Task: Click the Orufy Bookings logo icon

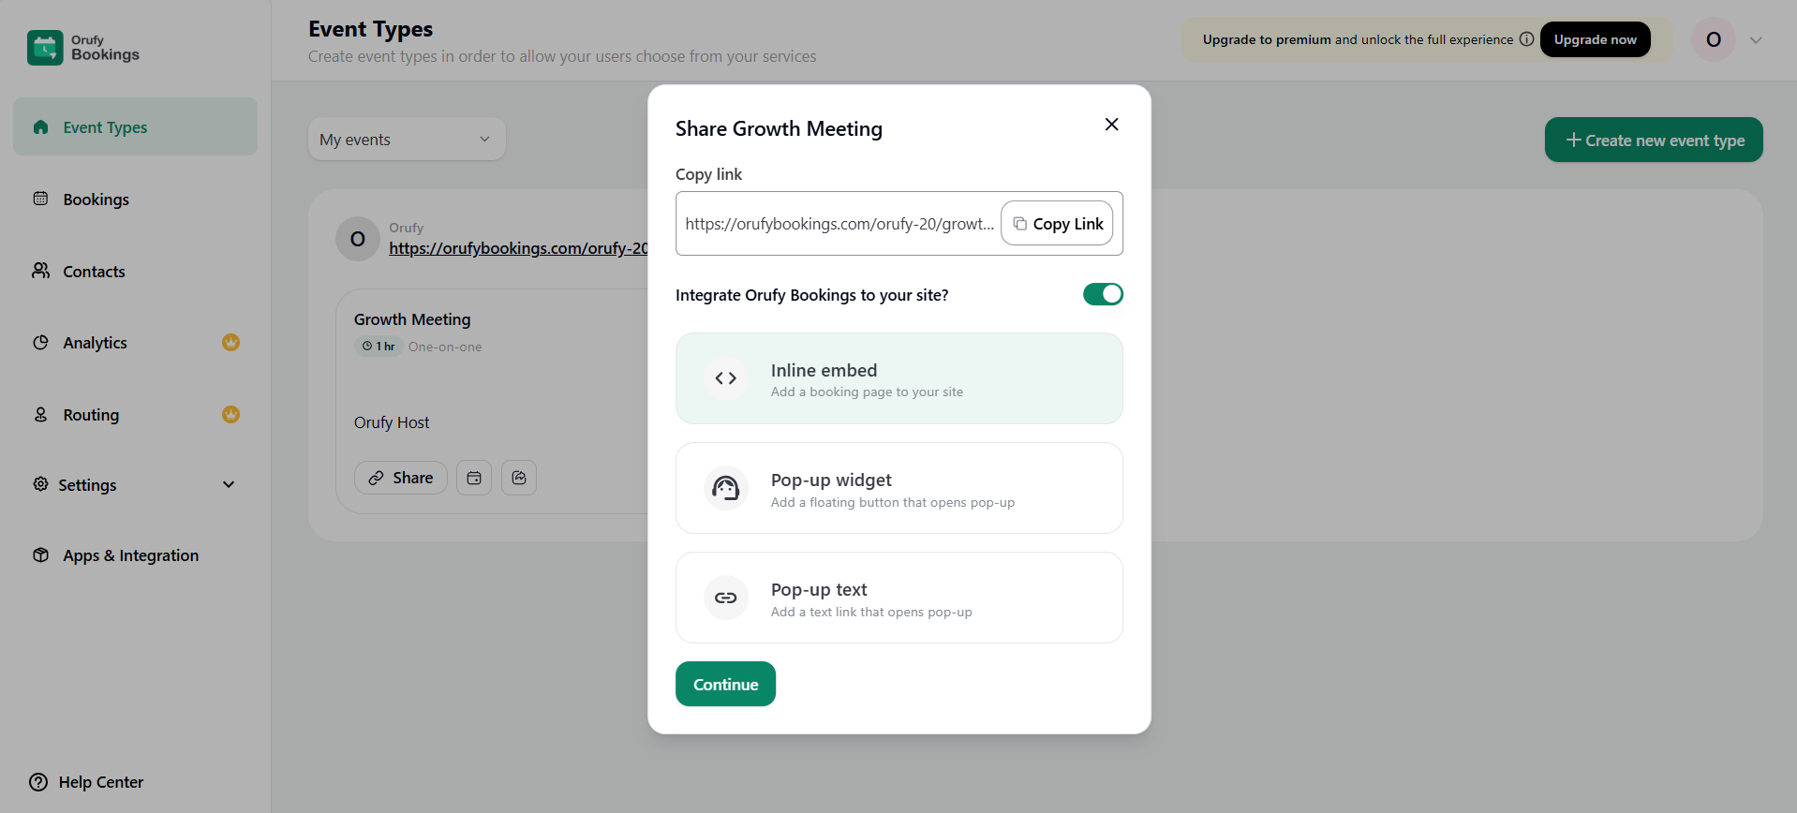Action: (x=45, y=48)
